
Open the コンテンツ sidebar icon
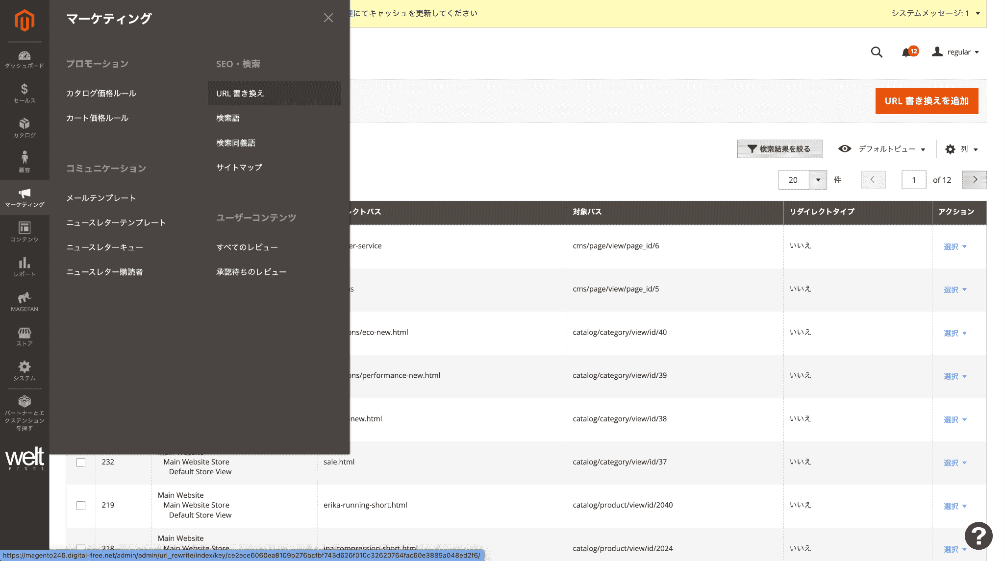pyautogui.click(x=25, y=230)
